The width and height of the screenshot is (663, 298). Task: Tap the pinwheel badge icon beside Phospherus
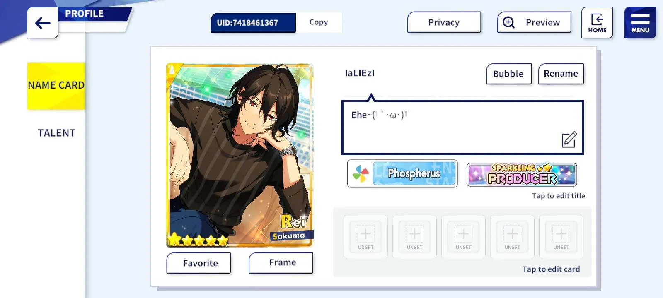coord(361,174)
